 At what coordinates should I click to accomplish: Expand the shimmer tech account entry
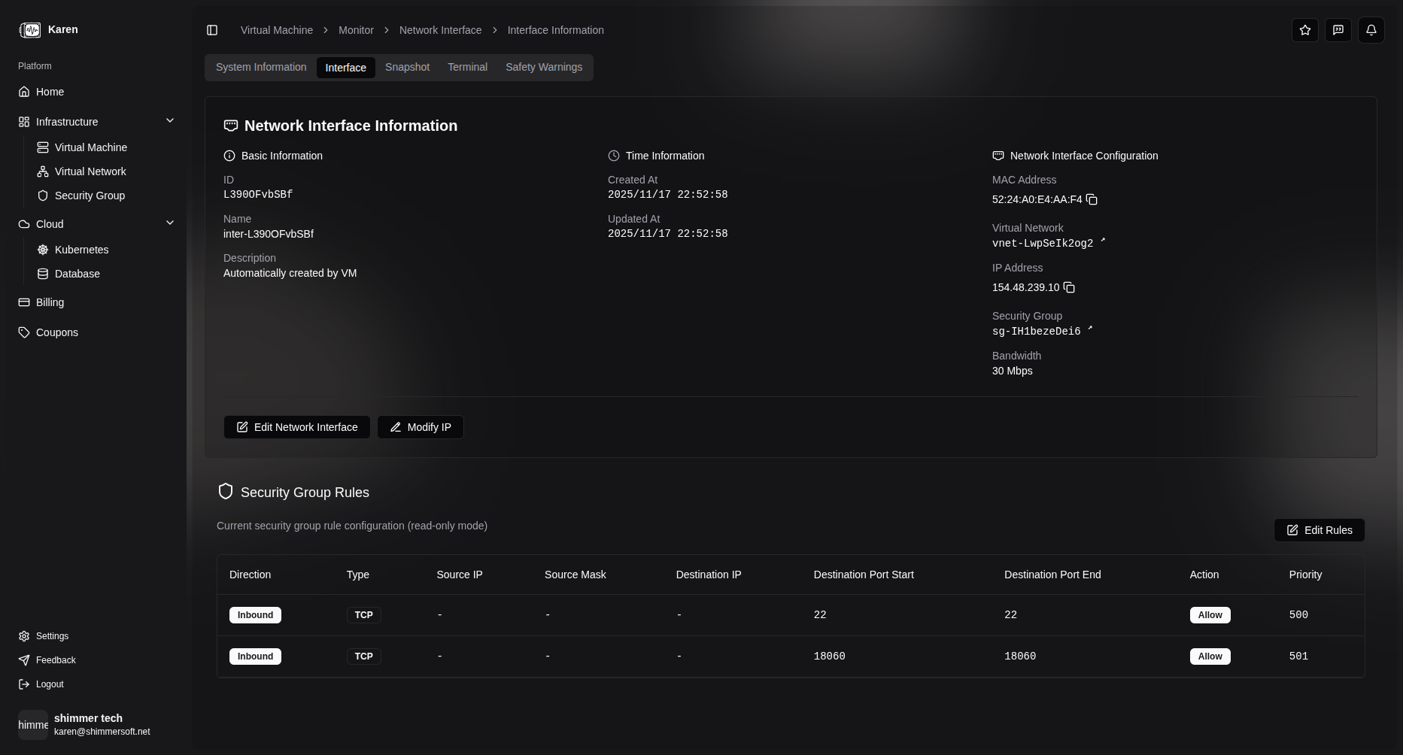(x=90, y=724)
